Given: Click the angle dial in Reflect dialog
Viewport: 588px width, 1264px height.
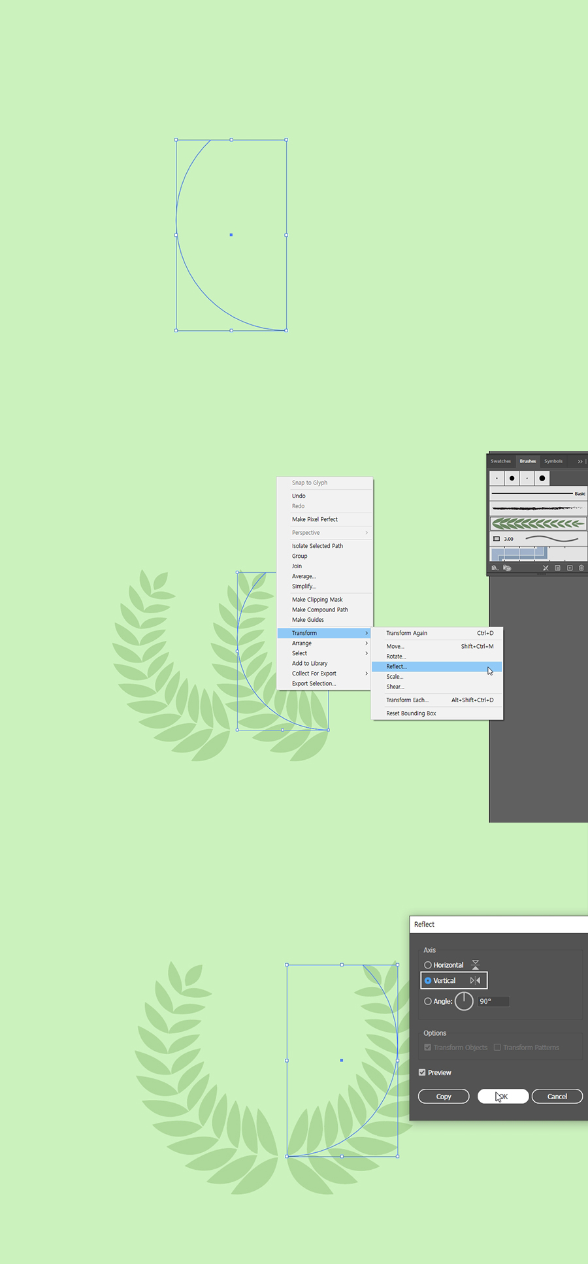Looking at the screenshot, I should [x=464, y=1001].
